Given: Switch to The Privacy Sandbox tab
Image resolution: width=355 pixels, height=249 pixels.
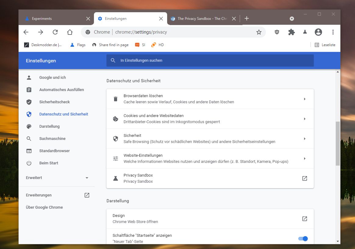Looking at the screenshot, I should (x=203, y=19).
